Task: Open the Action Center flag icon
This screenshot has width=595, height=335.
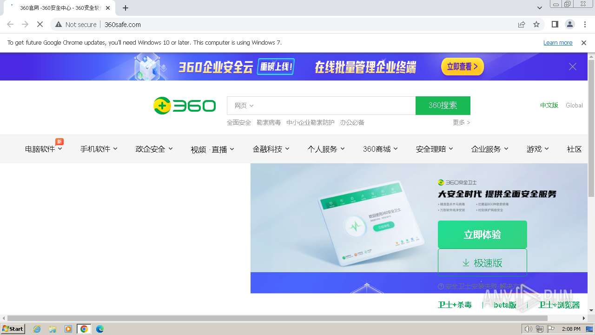Action: click(551, 329)
